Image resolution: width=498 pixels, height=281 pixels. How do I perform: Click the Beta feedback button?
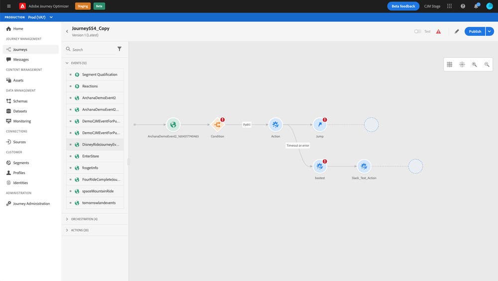tap(403, 6)
